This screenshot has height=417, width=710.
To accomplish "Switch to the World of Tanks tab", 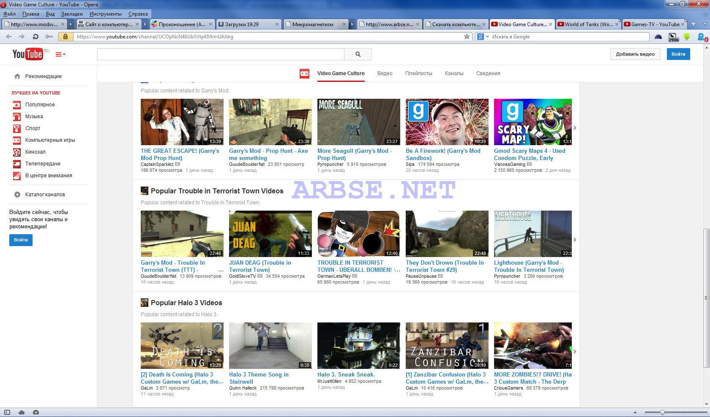I will pos(588,24).
